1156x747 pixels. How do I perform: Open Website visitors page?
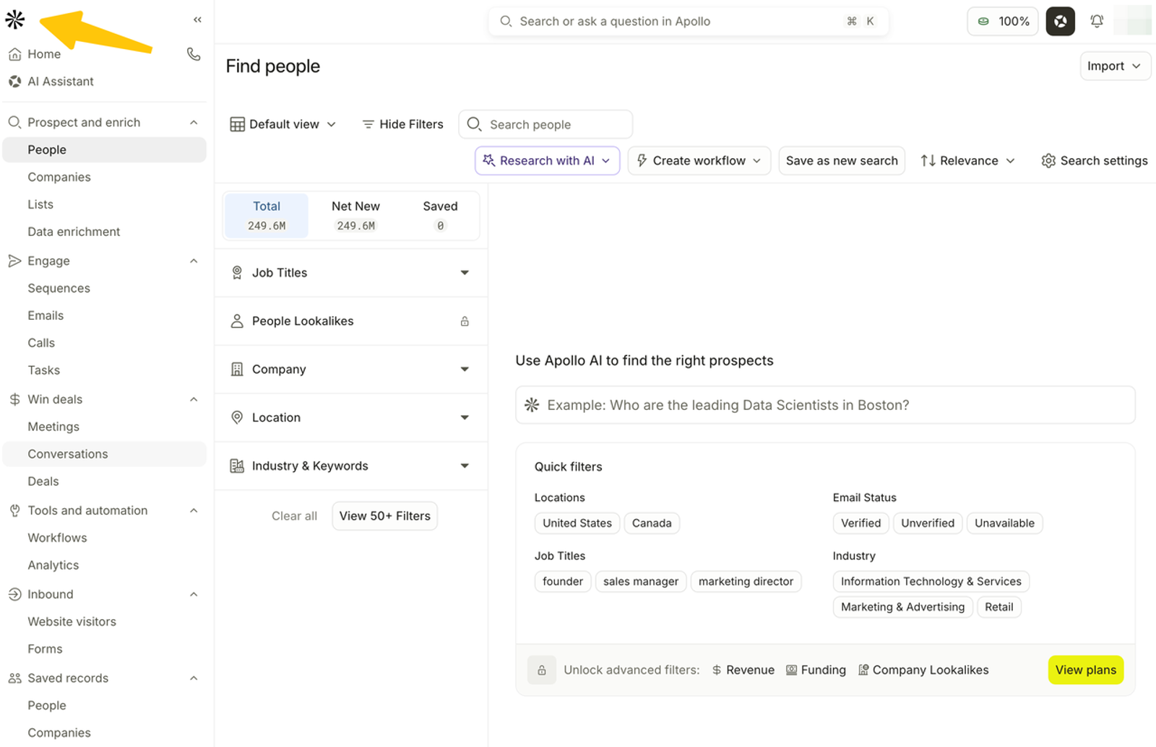(x=72, y=622)
